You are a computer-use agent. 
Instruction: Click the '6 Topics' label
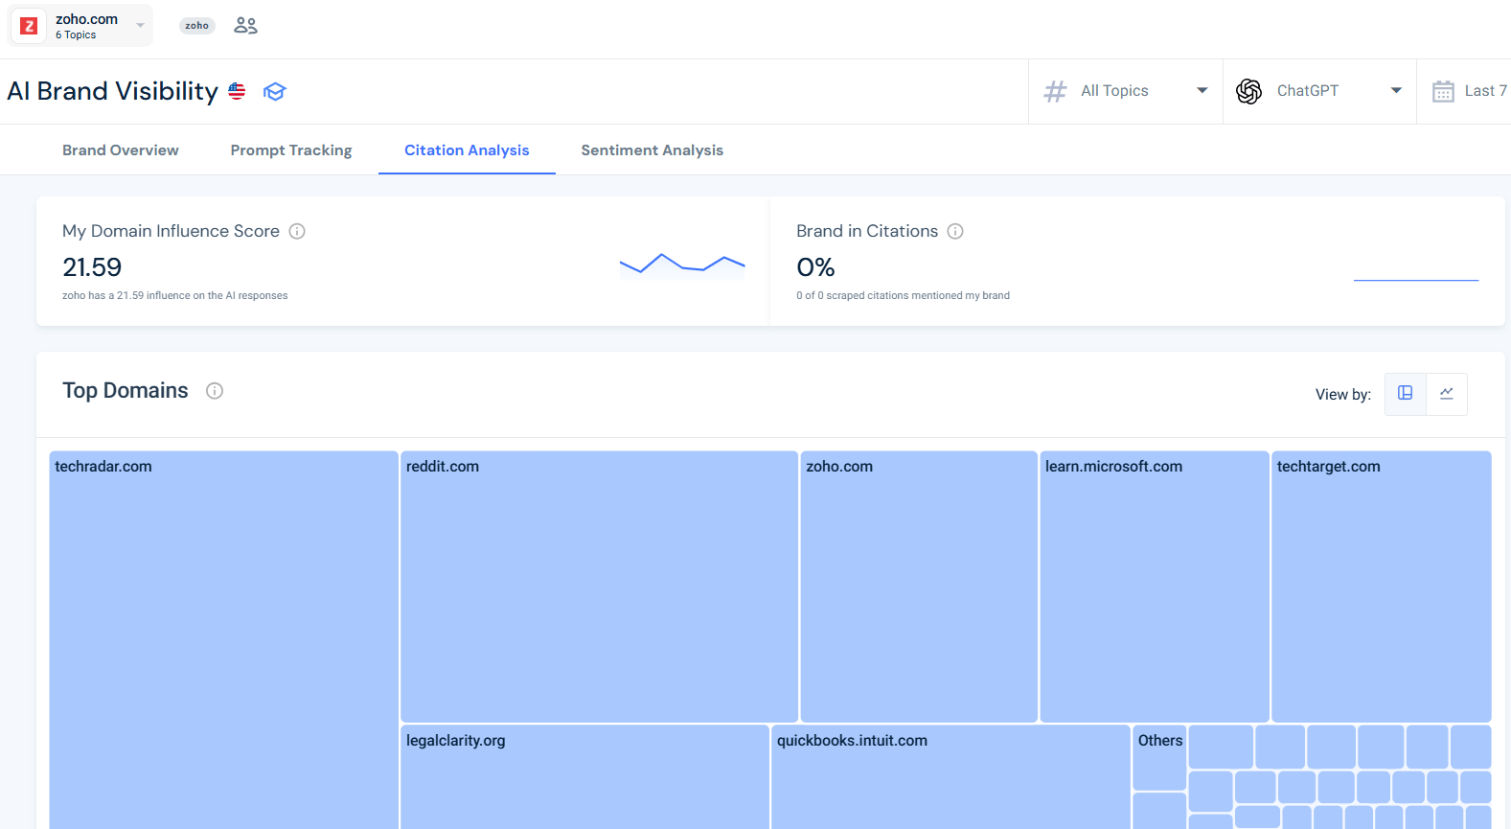(x=76, y=35)
